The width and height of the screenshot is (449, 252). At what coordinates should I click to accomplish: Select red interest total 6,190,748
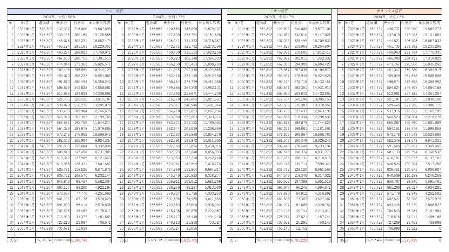tap(79, 240)
